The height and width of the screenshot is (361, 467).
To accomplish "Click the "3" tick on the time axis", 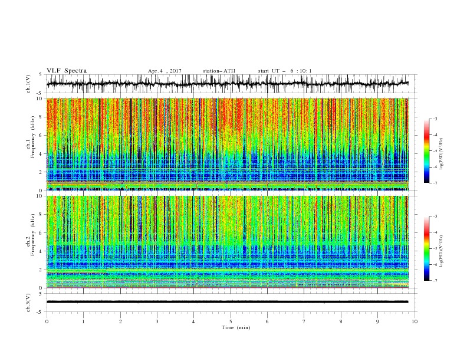I will [x=157, y=321].
